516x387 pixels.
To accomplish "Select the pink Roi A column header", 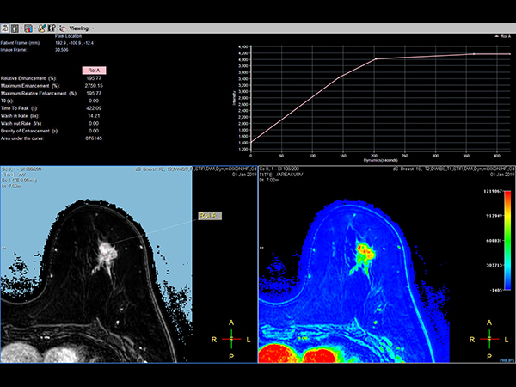I will click(x=94, y=70).
